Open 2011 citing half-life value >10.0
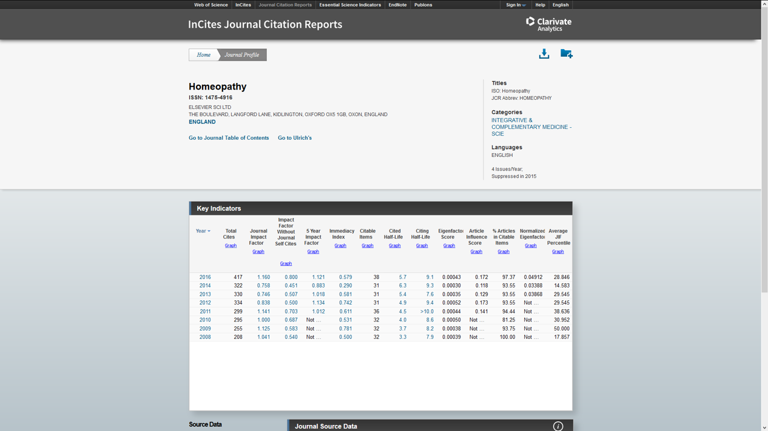Image resolution: width=768 pixels, height=431 pixels. pos(426,312)
